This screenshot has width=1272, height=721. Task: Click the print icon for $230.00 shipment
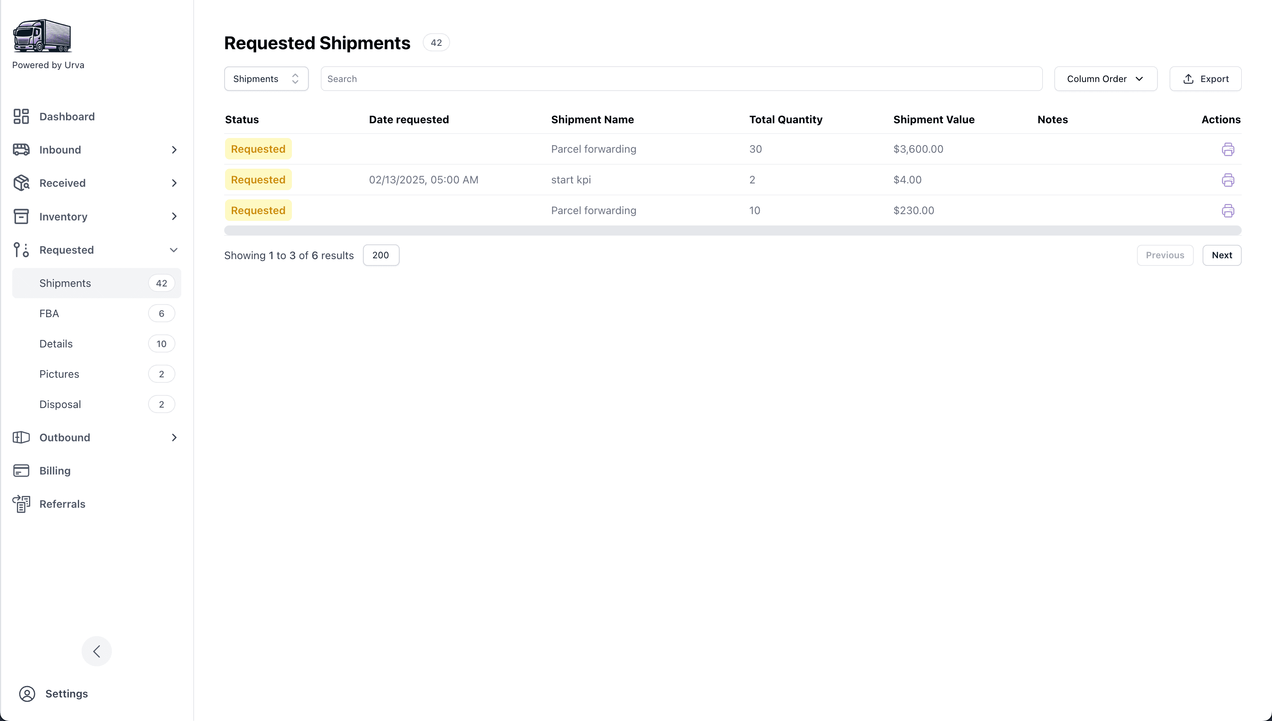click(x=1227, y=210)
